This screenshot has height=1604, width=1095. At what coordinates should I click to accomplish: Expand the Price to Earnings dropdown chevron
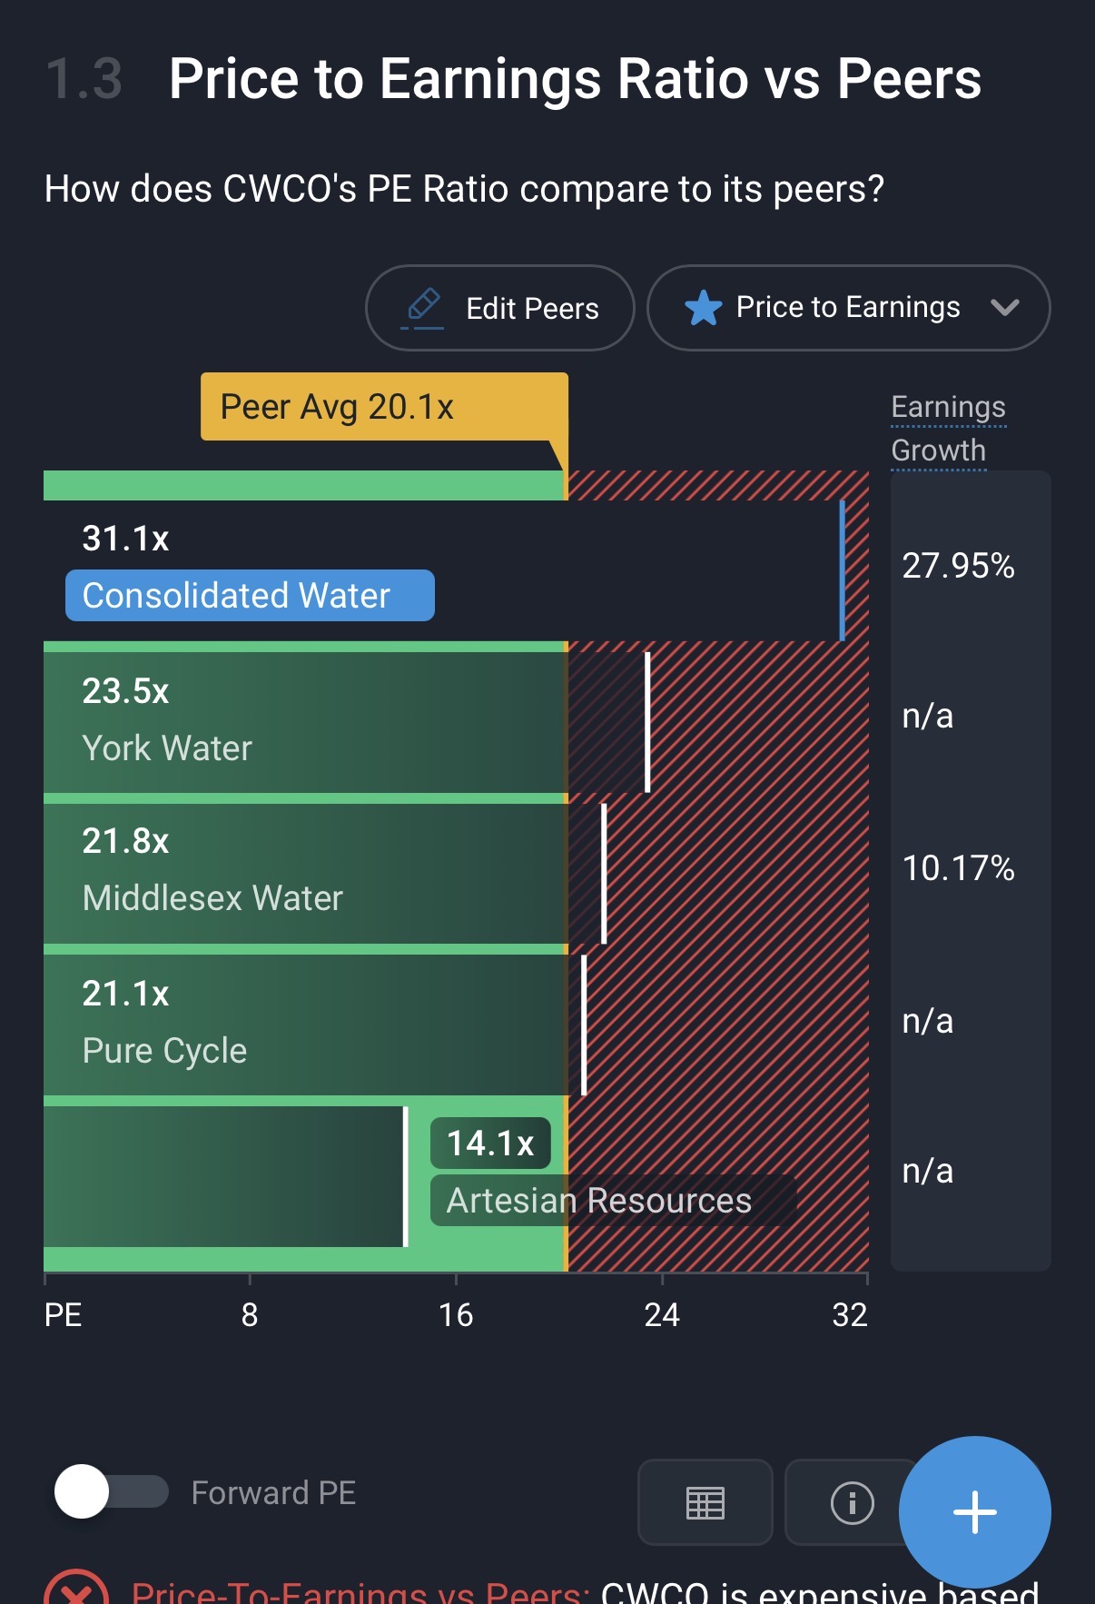(1004, 307)
